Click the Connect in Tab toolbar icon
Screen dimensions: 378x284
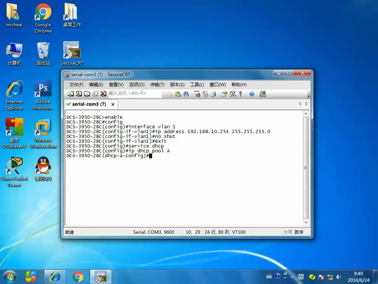click(x=87, y=94)
